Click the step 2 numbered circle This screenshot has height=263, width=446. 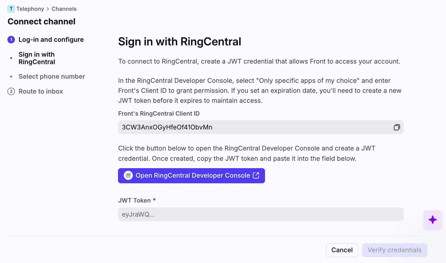pyautogui.click(x=11, y=92)
